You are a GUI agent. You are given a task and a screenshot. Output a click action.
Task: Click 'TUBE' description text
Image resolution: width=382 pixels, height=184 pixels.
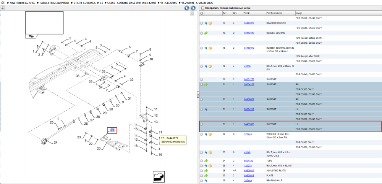click(x=269, y=161)
